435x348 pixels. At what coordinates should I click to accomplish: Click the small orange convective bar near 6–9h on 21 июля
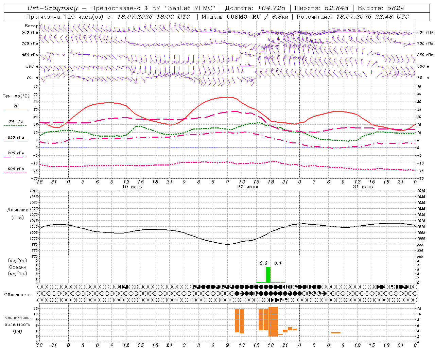point(336,333)
